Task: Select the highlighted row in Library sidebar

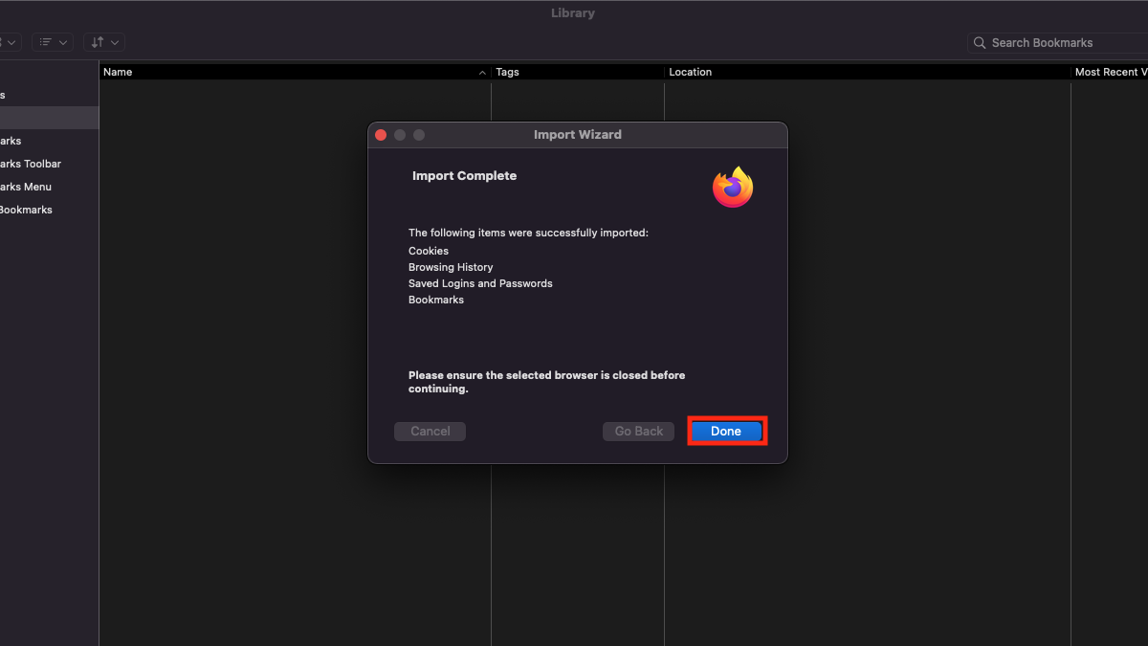Action: pos(49,118)
